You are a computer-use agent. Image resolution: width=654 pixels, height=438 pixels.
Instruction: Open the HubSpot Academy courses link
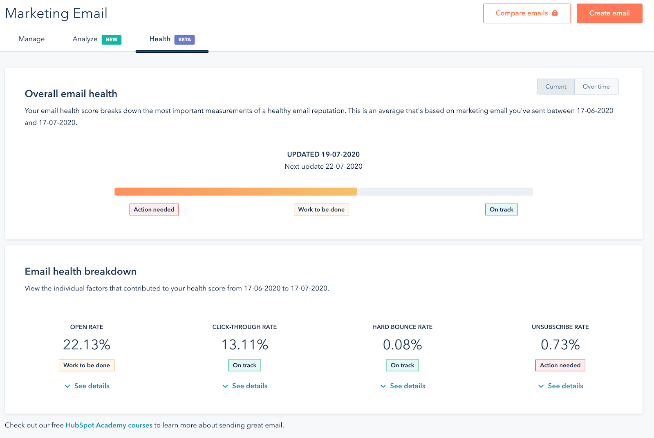tap(109, 425)
